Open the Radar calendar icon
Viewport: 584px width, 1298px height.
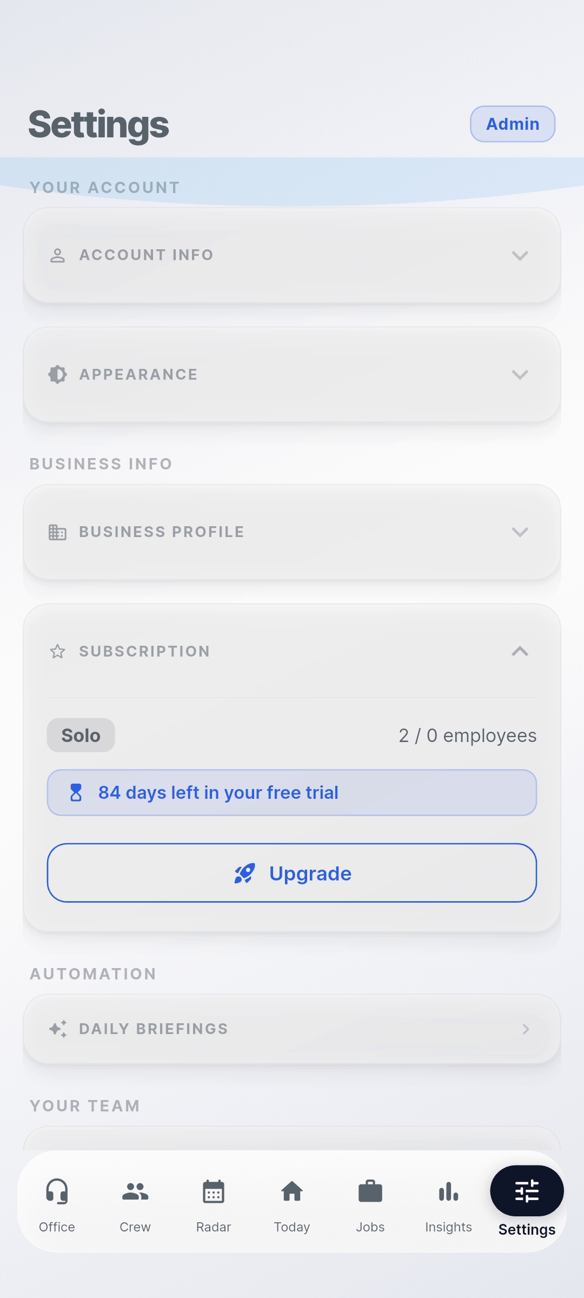214,1191
